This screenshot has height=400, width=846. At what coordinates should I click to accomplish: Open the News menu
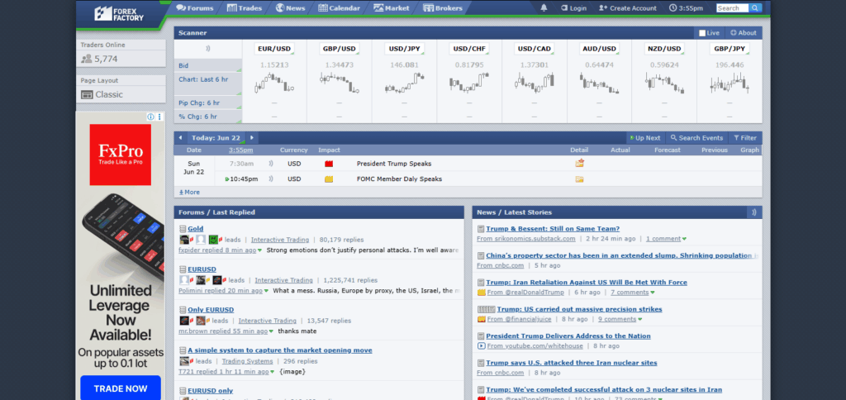[290, 8]
